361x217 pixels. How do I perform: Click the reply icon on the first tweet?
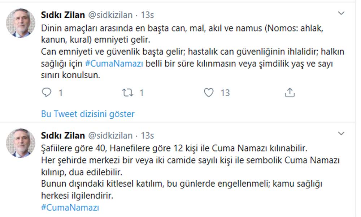tap(47, 93)
